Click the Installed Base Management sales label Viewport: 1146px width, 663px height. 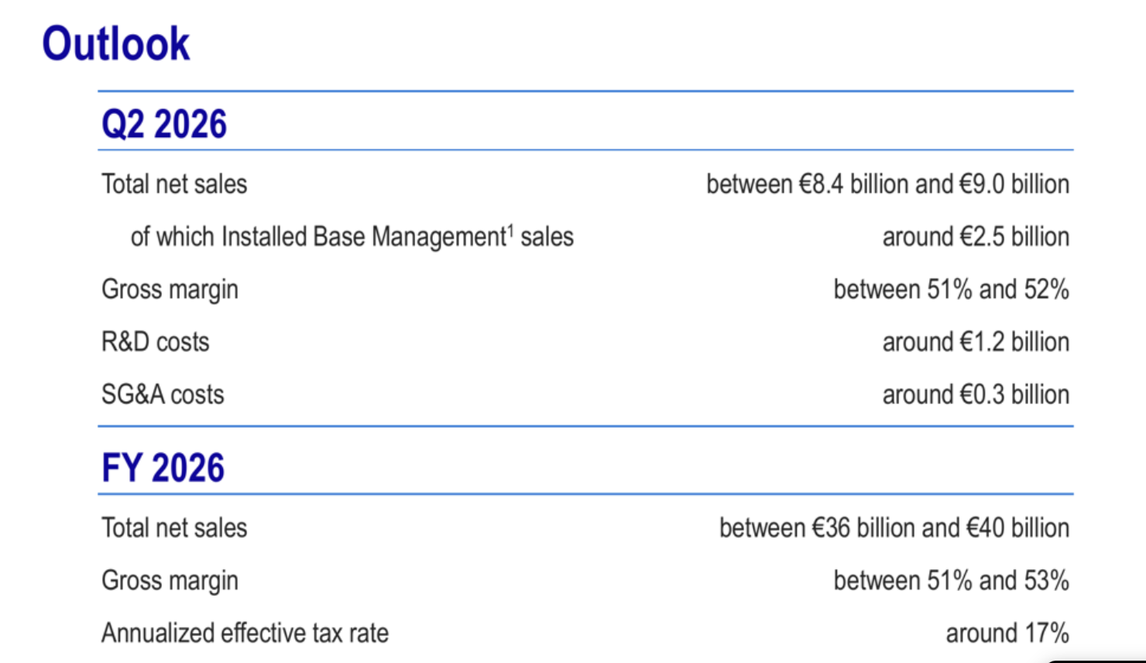(x=352, y=237)
